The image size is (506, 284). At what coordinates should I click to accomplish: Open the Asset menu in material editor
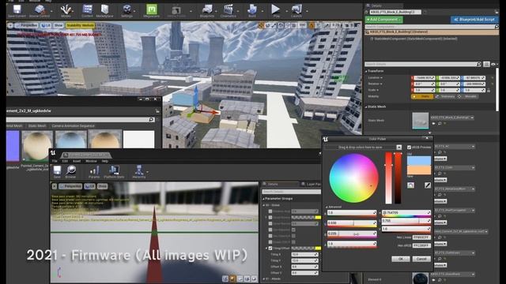77,161
